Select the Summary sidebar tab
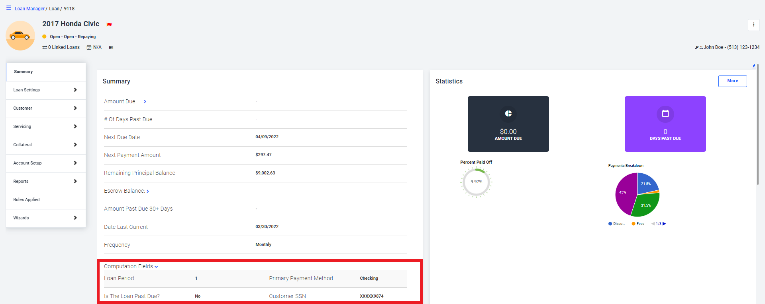 click(46, 72)
